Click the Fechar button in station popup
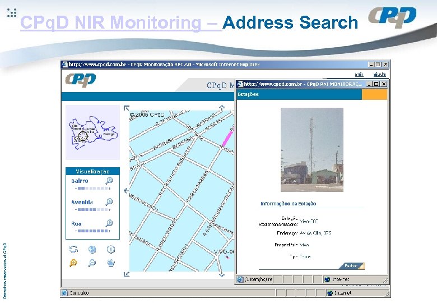 (351, 266)
